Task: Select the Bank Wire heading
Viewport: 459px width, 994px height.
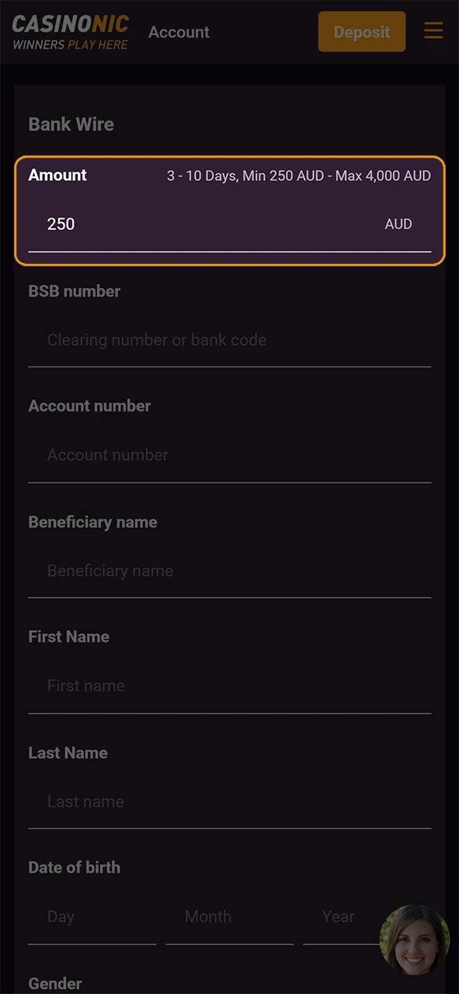Action: point(71,124)
